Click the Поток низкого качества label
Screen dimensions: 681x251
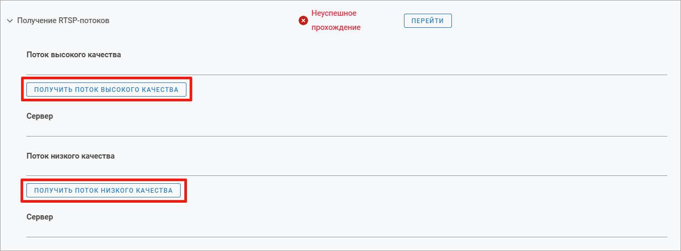tap(71, 156)
